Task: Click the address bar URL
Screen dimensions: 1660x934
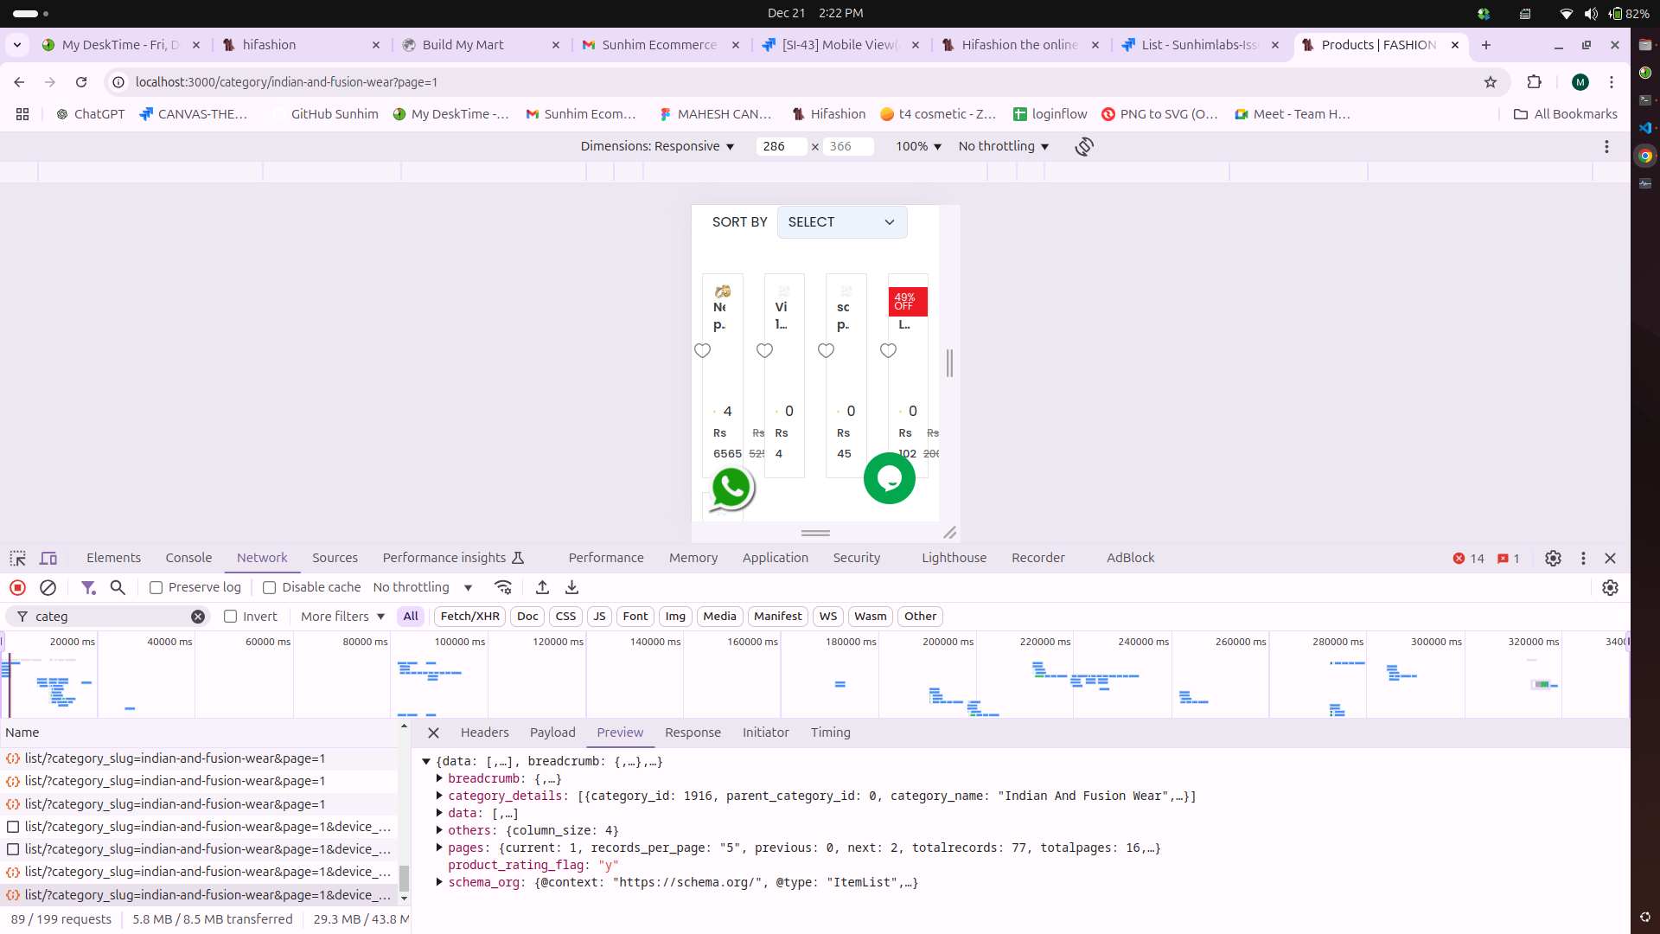Action: click(x=286, y=82)
